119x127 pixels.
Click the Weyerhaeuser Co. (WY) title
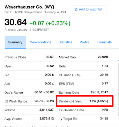point(29,7)
